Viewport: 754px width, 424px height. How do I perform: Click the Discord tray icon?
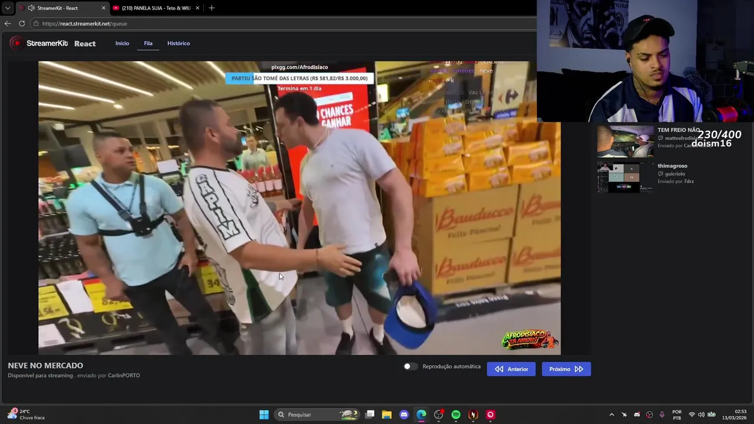pos(637,415)
